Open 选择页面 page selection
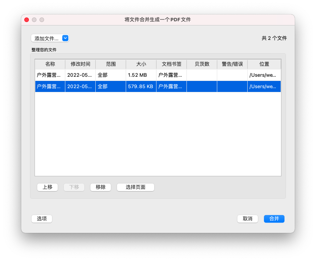 (136, 187)
